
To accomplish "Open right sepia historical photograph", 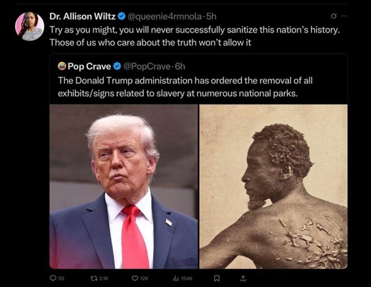I will click(x=274, y=186).
